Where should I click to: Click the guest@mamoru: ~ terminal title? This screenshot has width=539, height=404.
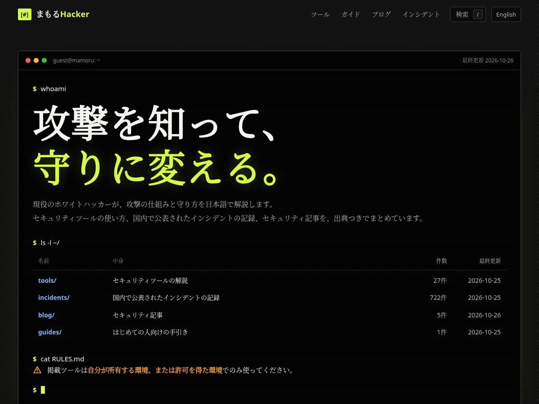[x=76, y=60]
